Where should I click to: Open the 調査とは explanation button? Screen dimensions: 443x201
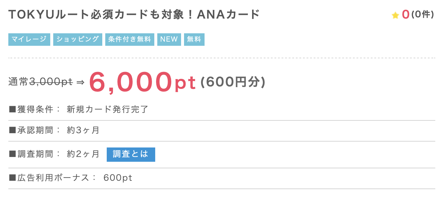131,154
